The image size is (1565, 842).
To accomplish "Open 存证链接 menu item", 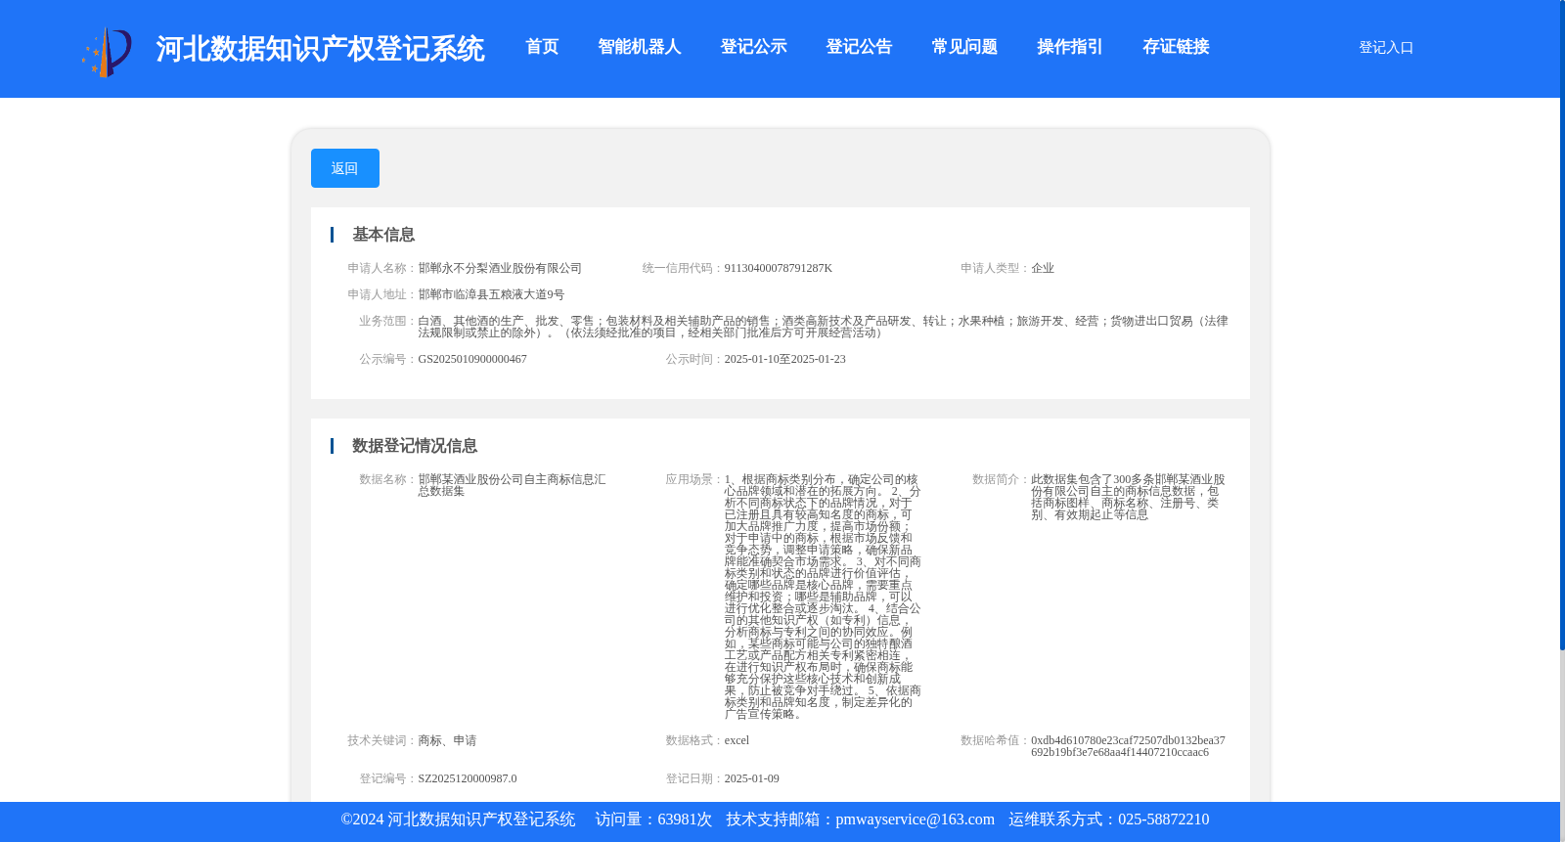I will click(1176, 47).
